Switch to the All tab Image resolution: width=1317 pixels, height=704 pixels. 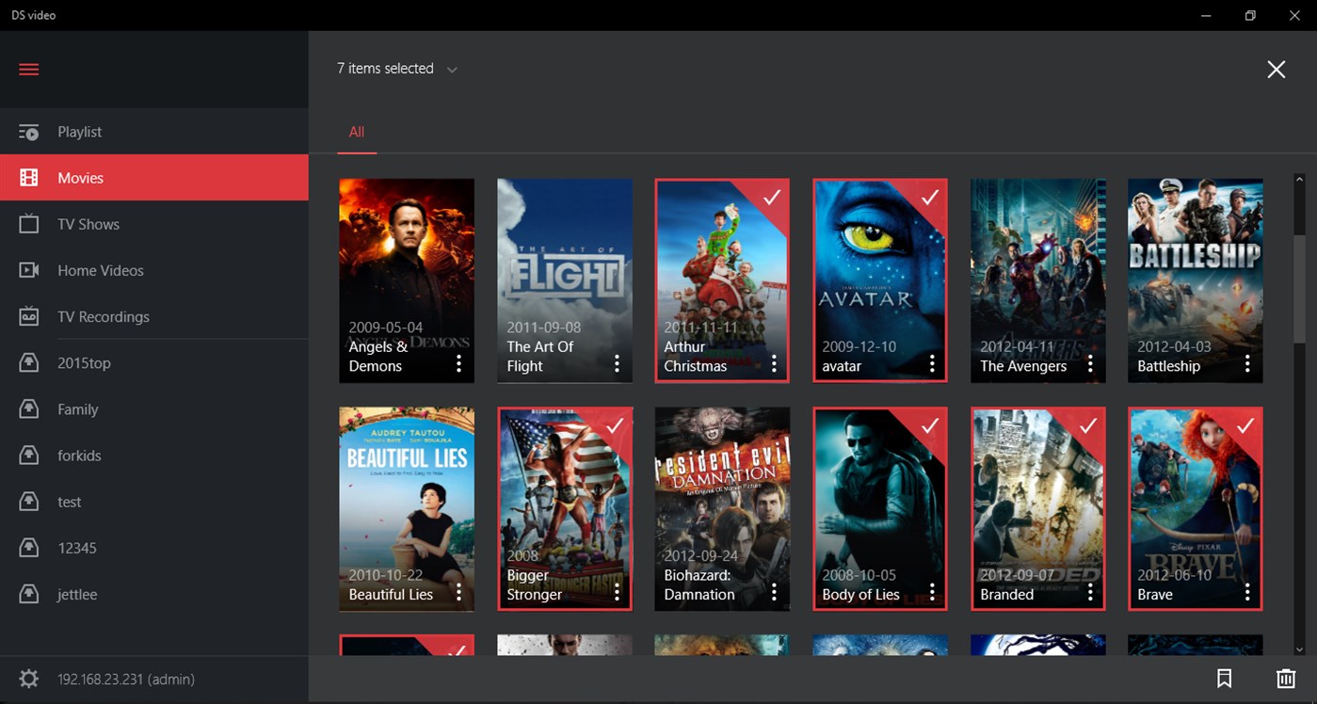[x=356, y=132]
